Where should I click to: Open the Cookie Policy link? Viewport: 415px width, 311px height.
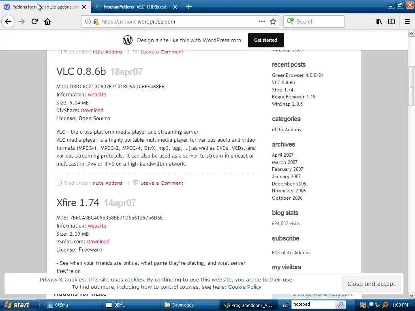[x=244, y=287]
